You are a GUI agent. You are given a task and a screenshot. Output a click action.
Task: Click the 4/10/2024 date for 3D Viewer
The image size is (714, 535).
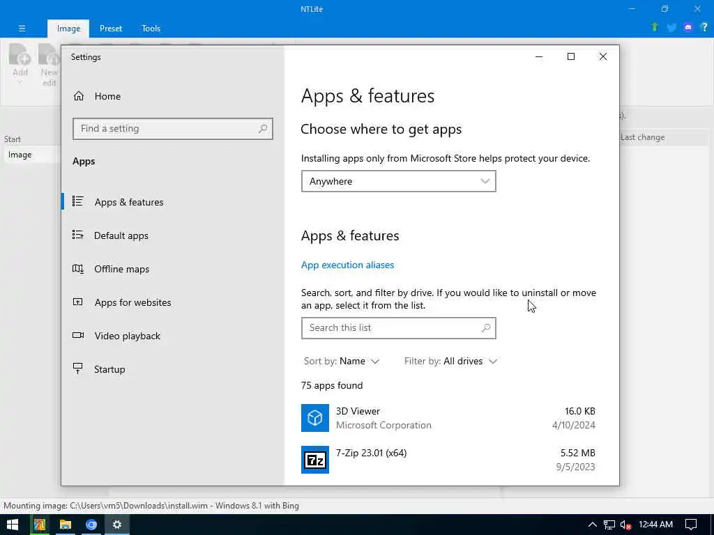[573, 425]
